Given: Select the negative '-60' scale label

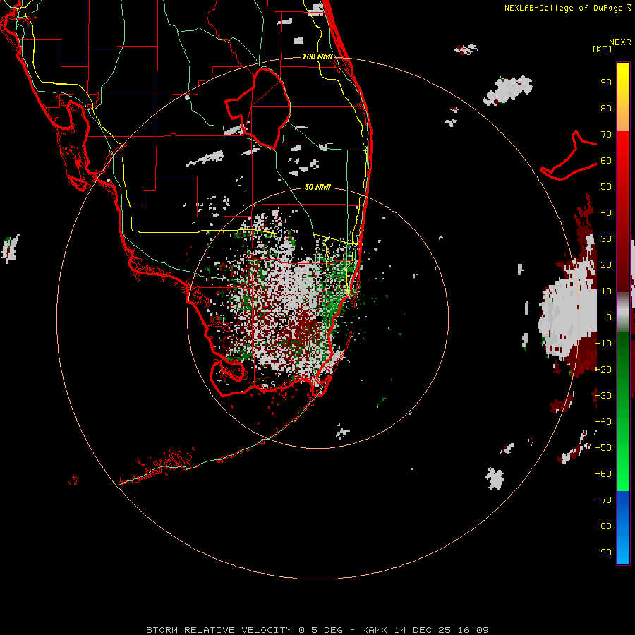Looking at the screenshot, I should (x=603, y=474).
